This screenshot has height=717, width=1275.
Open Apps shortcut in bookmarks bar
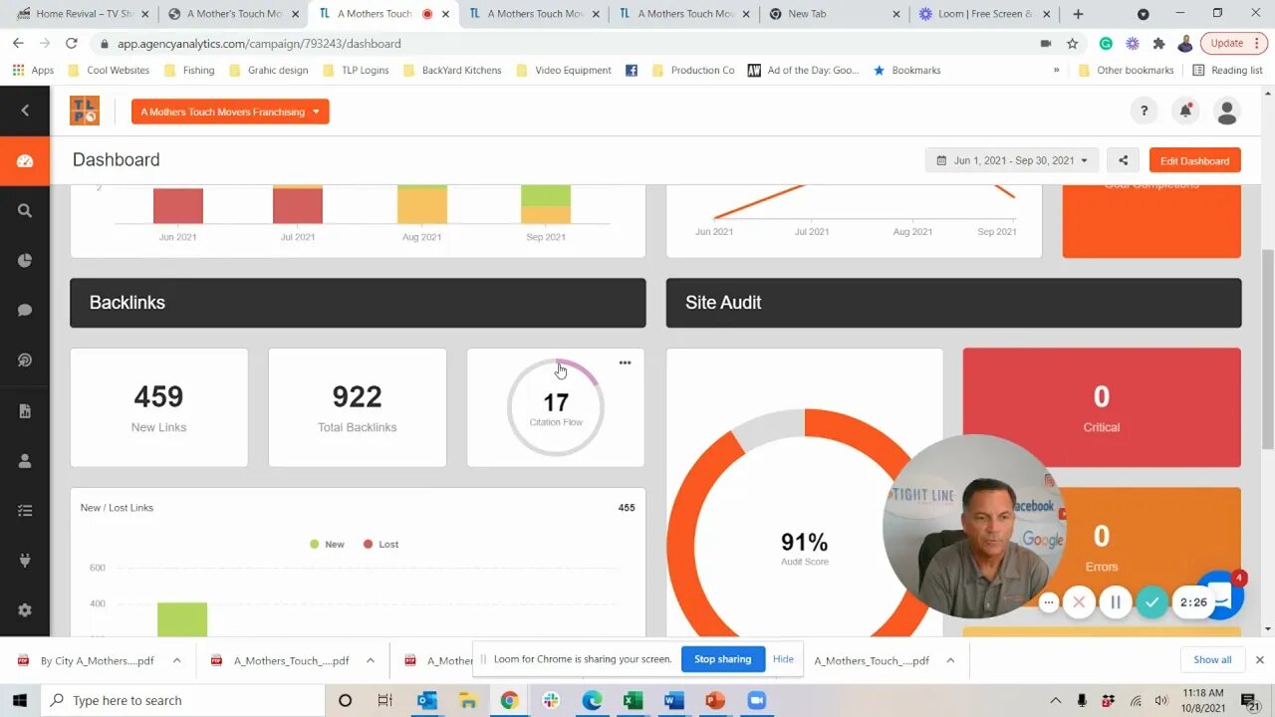tap(33, 70)
